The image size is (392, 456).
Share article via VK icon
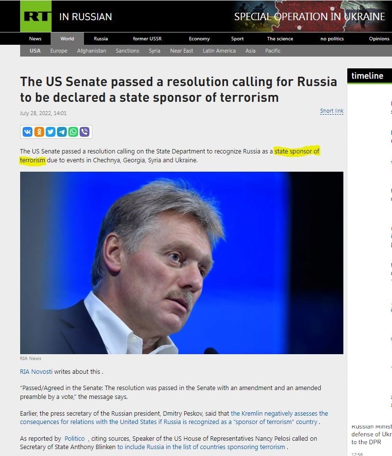[28, 132]
